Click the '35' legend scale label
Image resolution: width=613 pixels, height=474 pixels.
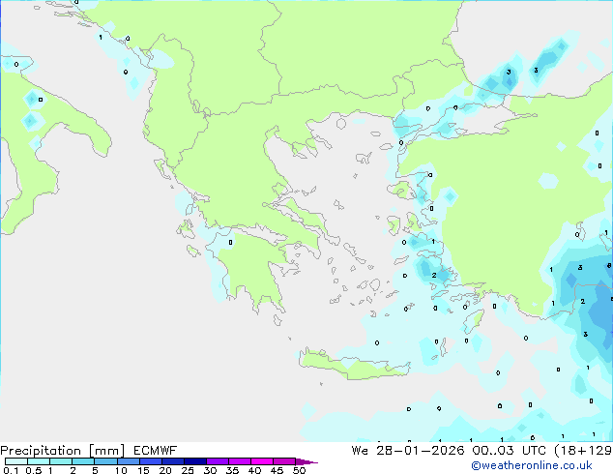232,470
